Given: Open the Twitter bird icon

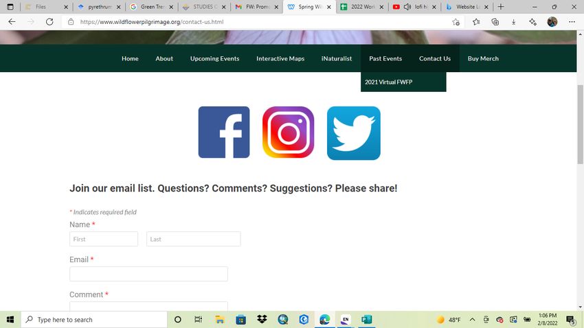Looking at the screenshot, I should coord(353,132).
